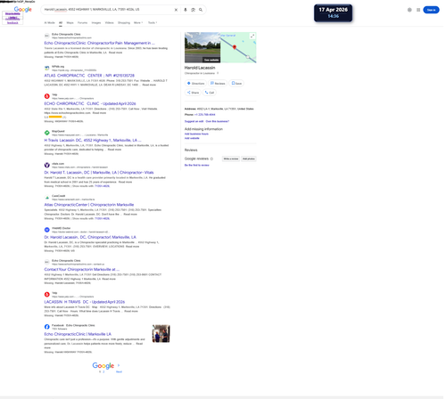This screenshot has height=399, width=446.
Task: Select the All results tab
Action: pyautogui.click(x=61, y=22)
